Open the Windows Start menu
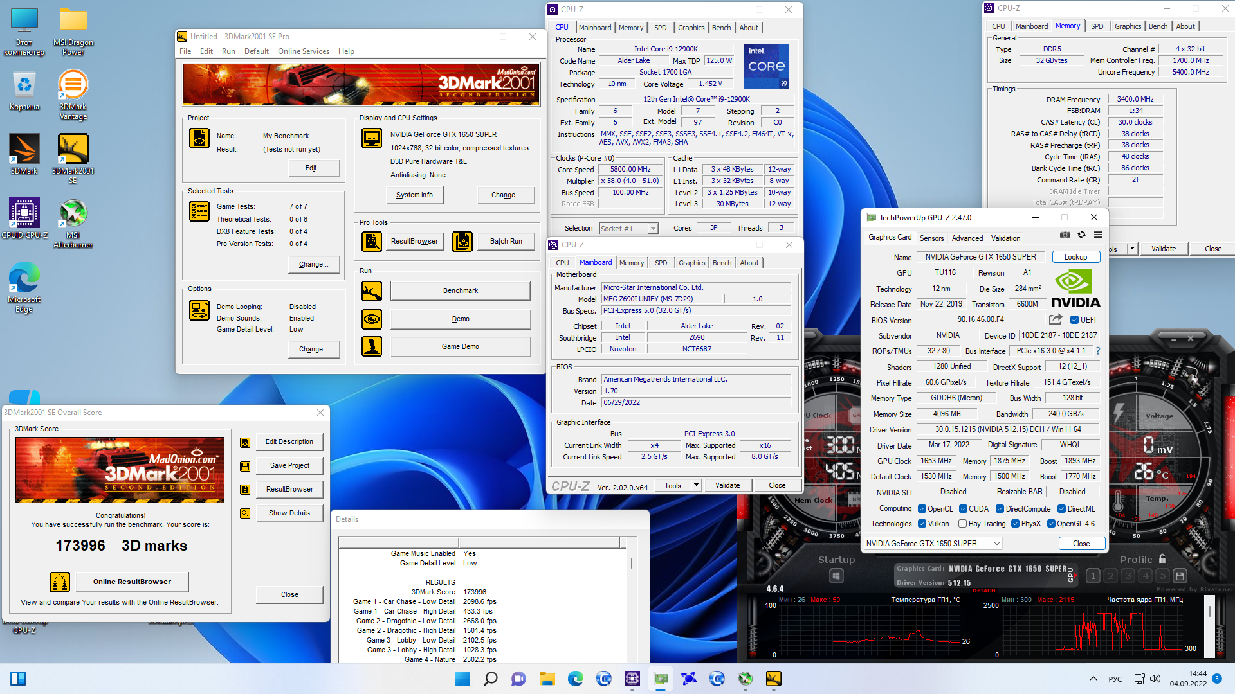Screen dimensions: 1235x694 click(462, 679)
